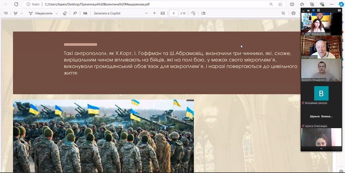Expand the Накреслити draw options arrow

point(56,13)
